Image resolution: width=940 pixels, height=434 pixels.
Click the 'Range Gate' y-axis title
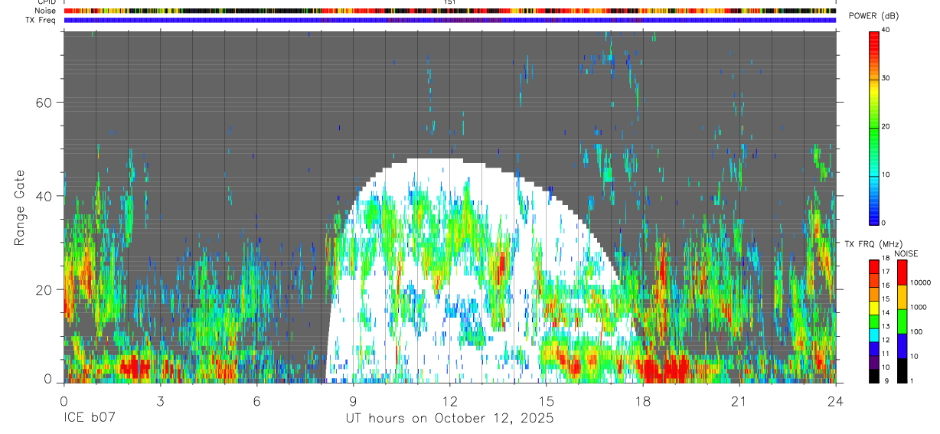(21, 208)
